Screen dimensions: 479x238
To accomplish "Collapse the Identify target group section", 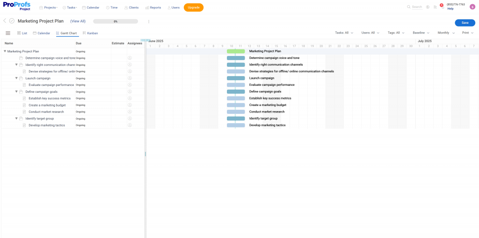I will click(x=16, y=119).
